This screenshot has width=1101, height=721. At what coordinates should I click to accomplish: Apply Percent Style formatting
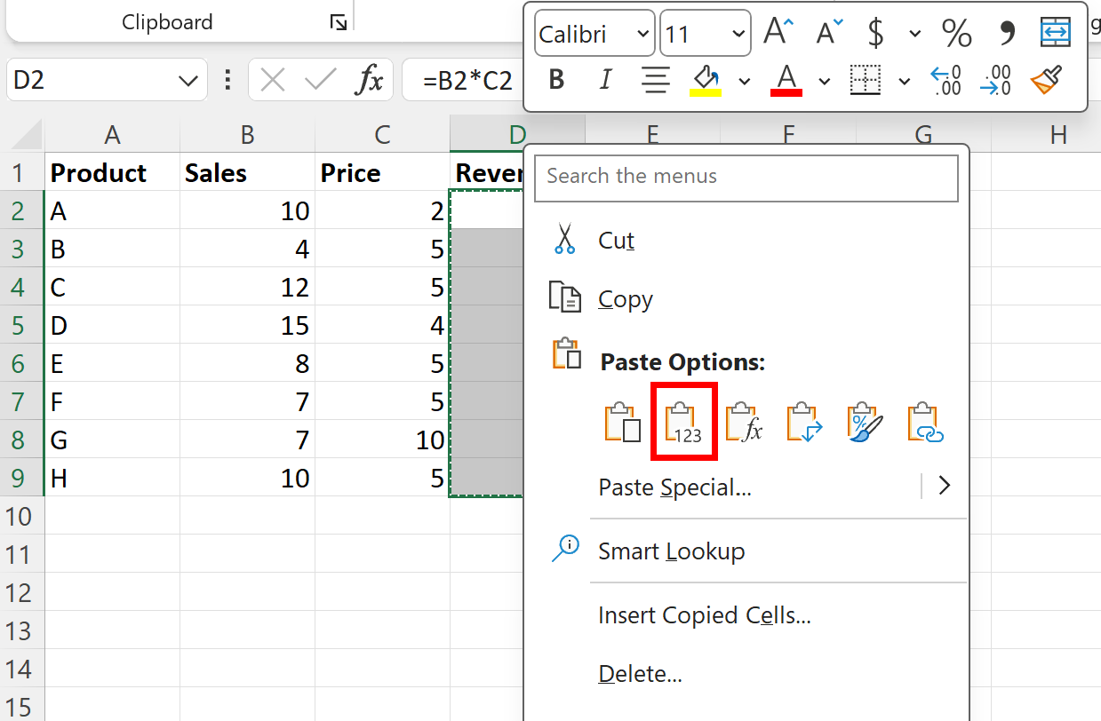click(x=955, y=33)
